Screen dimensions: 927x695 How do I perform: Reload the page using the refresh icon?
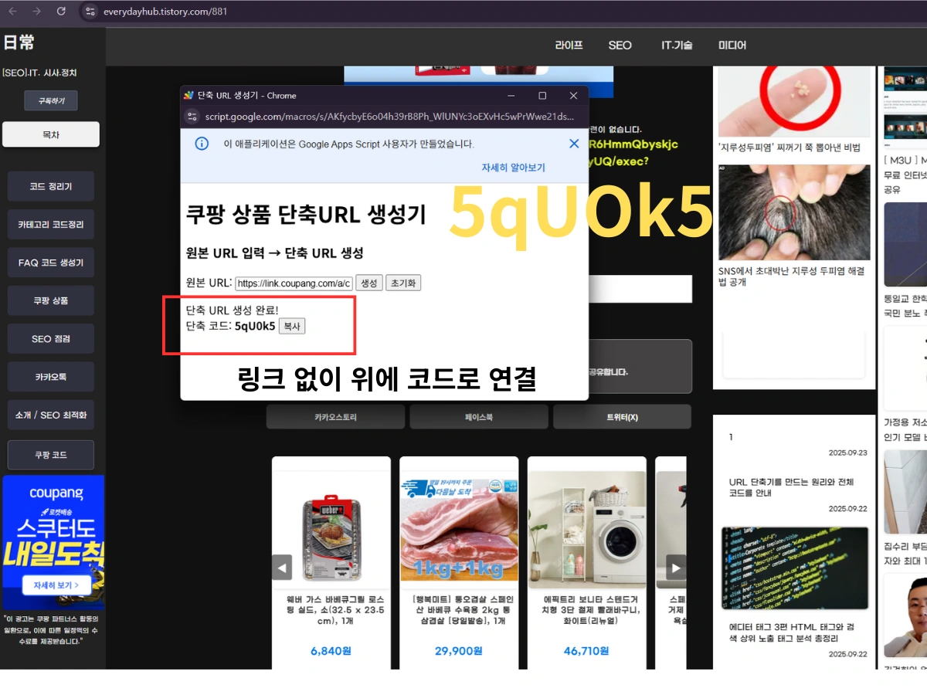(62, 12)
